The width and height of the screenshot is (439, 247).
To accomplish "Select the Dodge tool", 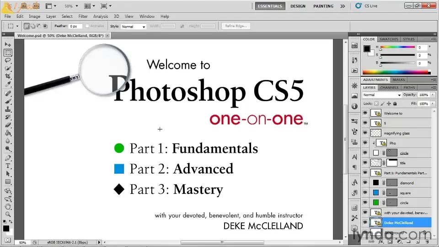I will 8,148.
